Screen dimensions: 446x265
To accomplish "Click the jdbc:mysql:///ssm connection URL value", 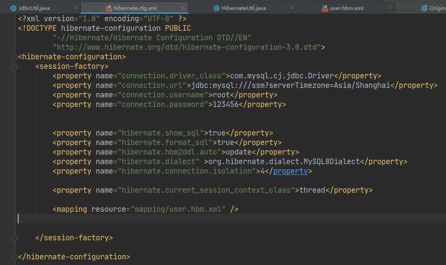I will [x=291, y=85].
